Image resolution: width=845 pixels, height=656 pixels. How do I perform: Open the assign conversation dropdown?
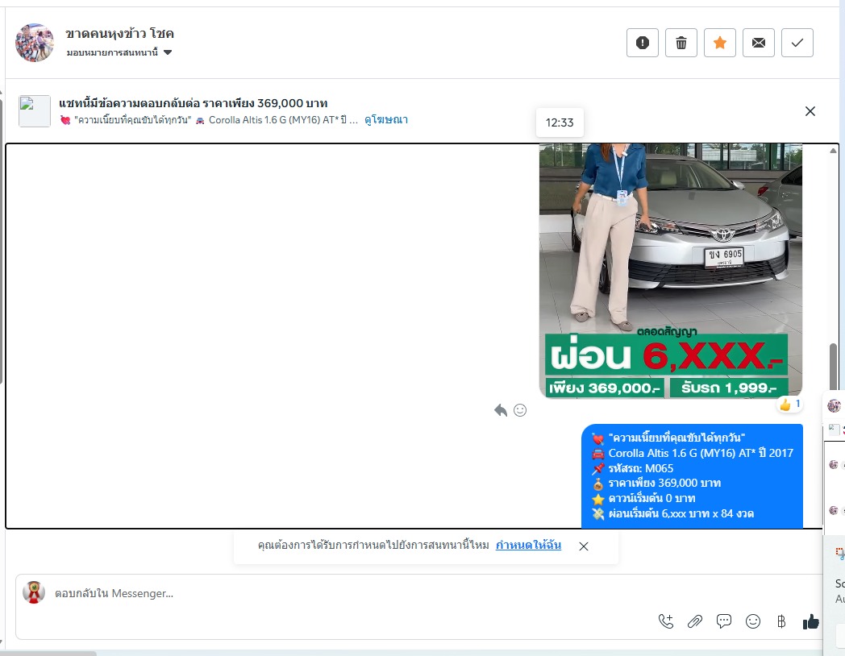[119, 52]
